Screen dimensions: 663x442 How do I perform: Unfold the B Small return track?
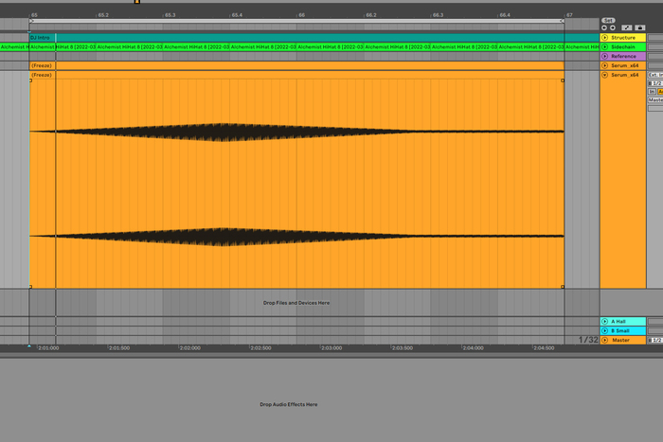(605, 330)
